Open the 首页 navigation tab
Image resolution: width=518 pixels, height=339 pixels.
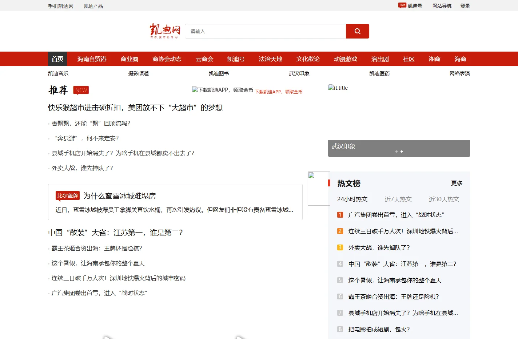click(x=57, y=59)
